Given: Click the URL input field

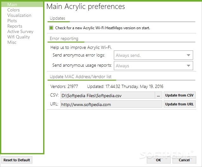Looking at the screenshot, I should (x=111, y=104).
